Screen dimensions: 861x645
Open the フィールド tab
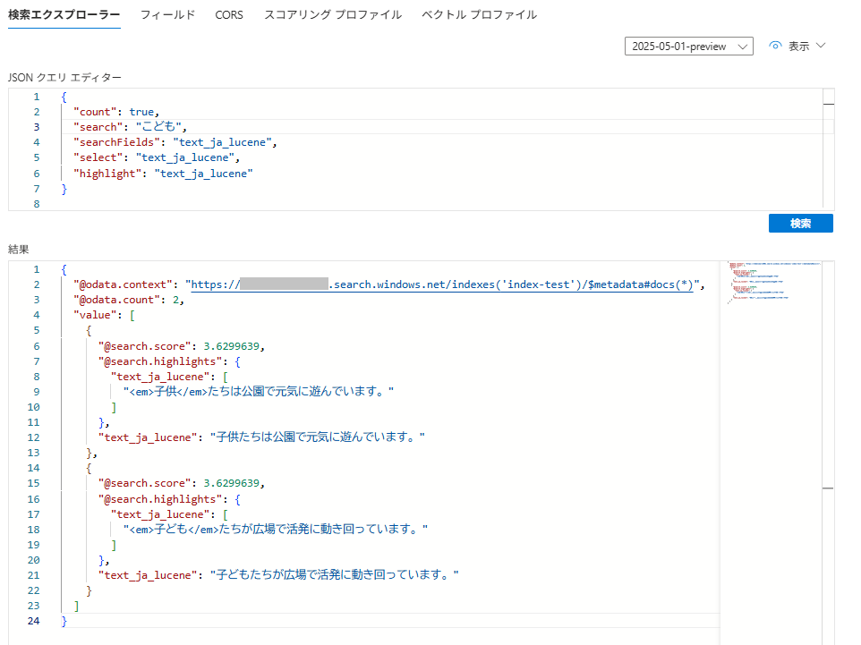click(167, 15)
